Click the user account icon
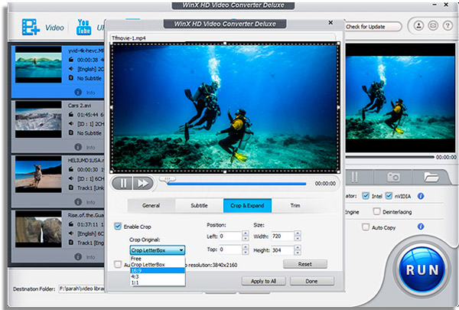 click(x=418, y=26)
